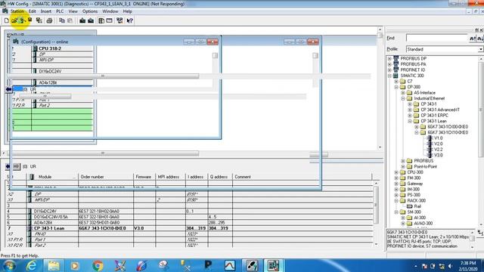Click the I address column header
Image resolution: width=484 pixels, height=272 pixels.
[x=196, y=177]
